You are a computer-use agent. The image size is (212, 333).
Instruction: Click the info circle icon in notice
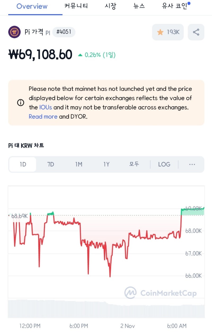20,103
